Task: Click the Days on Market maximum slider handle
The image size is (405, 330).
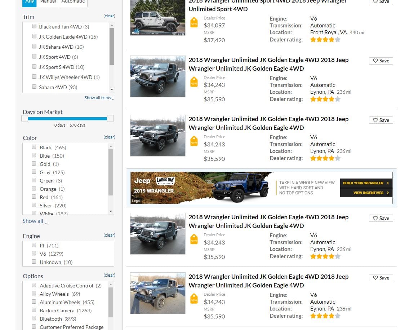Action: pyautogui.click(x=110, y=119)
